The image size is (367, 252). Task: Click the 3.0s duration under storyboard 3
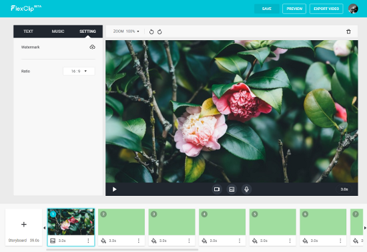pyautogui.click(x=163, y=241)
